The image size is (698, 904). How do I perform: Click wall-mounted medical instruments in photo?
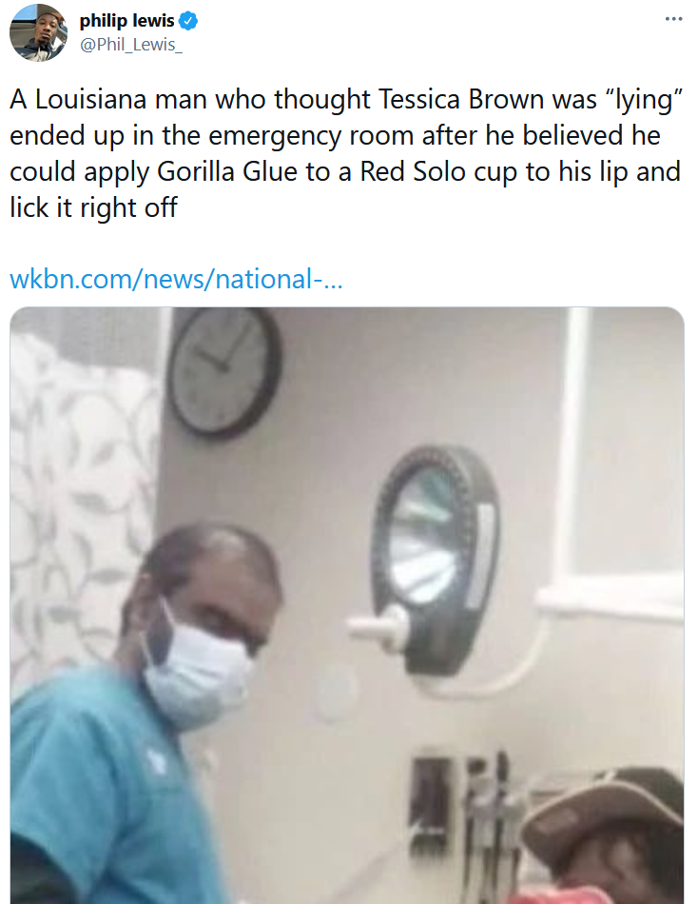pos(461,807)
